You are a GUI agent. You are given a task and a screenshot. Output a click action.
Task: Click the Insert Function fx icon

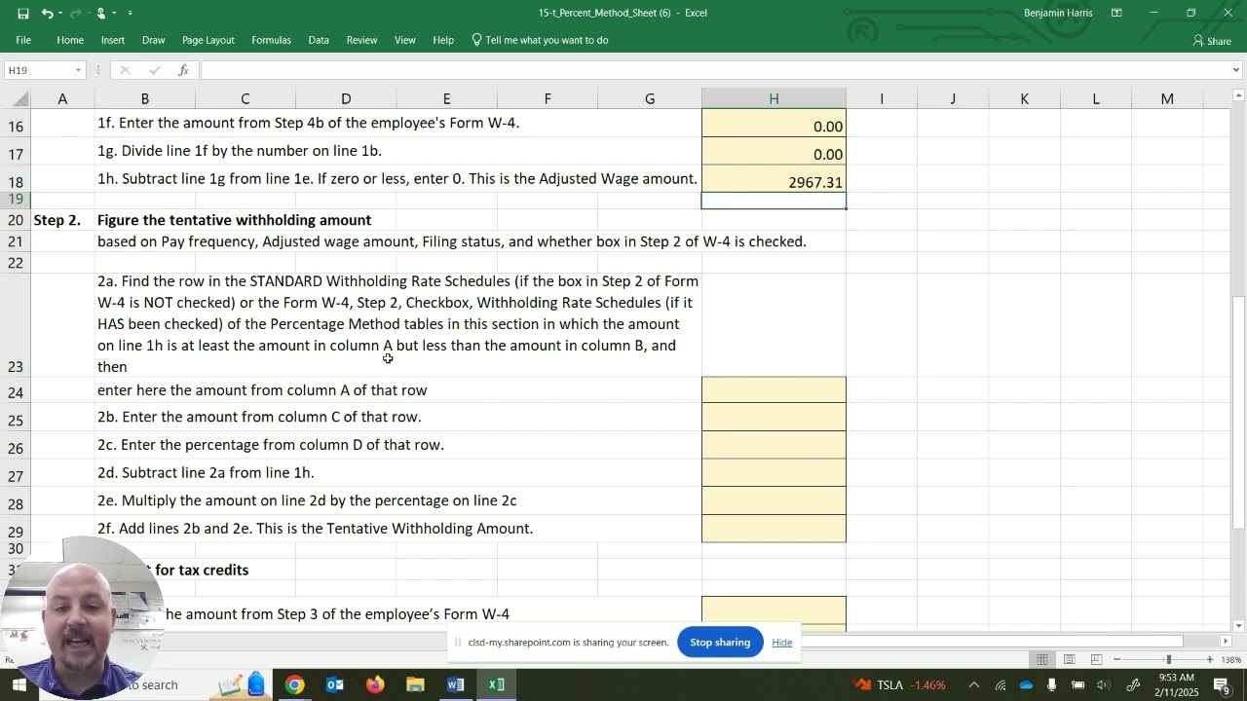[x=183, y=70]
